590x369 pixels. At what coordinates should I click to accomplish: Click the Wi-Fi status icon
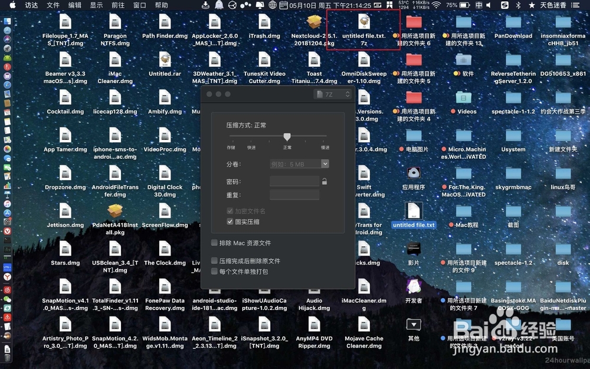pyautogui.click(x=436, y=5)
